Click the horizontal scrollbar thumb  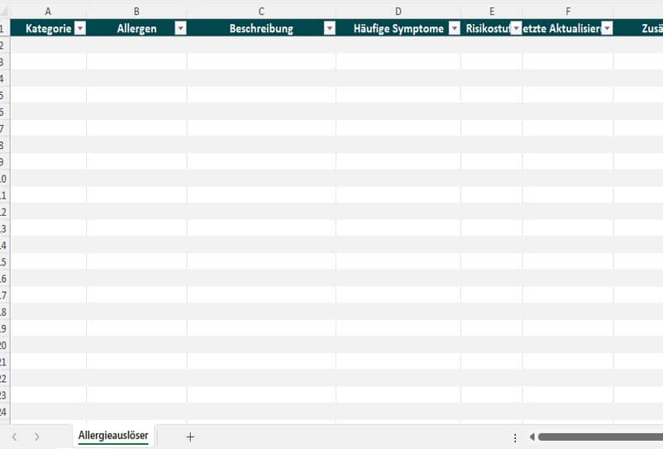coord(599,437)
